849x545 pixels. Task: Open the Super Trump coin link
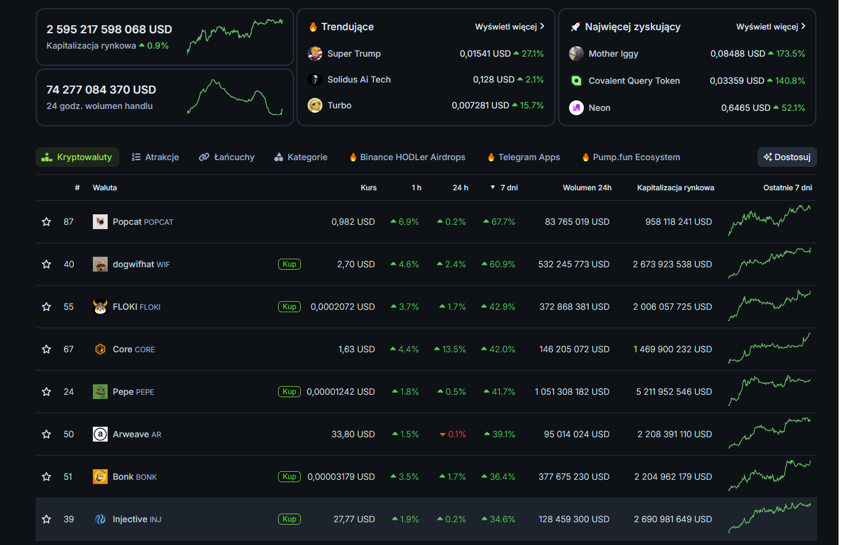[354, 54]
